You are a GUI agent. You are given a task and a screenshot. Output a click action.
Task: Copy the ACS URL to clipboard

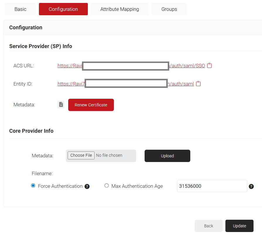point(209,66)
